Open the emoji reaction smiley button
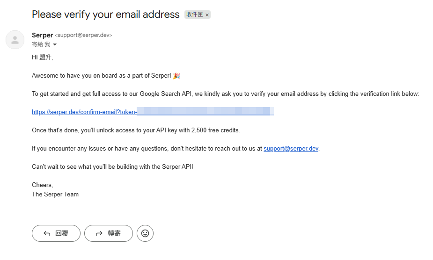433x260 pixels. [145, 233]
